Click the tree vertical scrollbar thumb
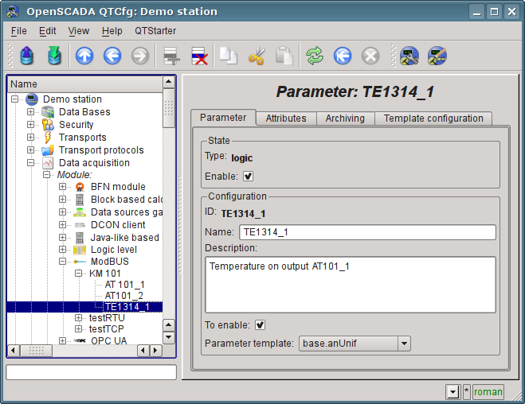This screenshot has height=404, width=525. tap(169, 108)
